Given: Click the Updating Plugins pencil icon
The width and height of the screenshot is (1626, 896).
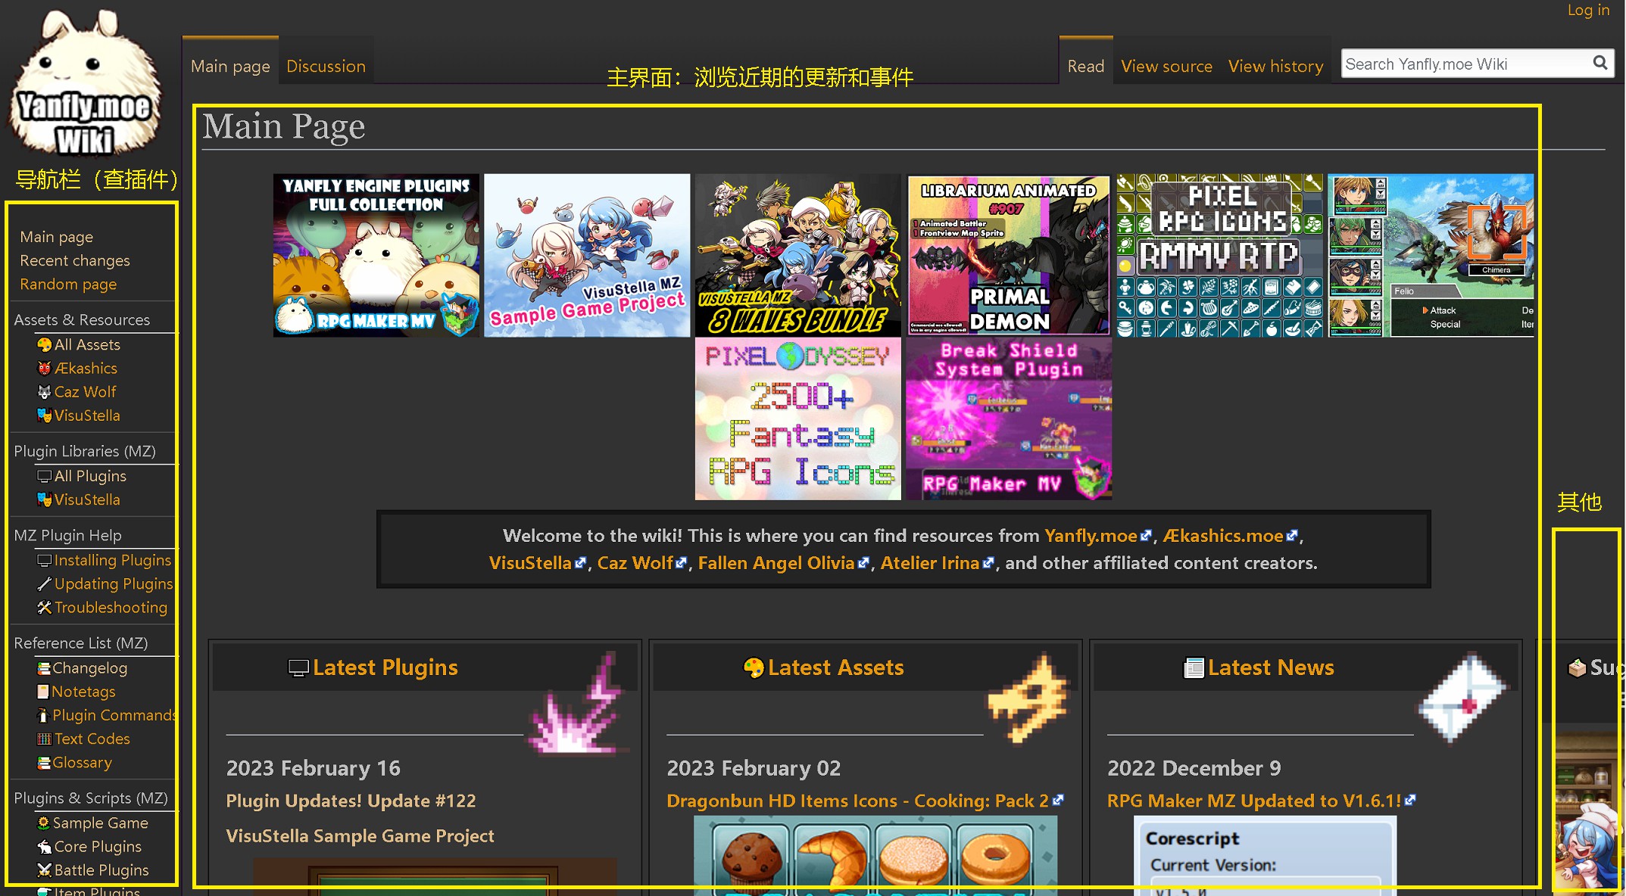Looking at the screenshot, I should click(x=44, y=583).
